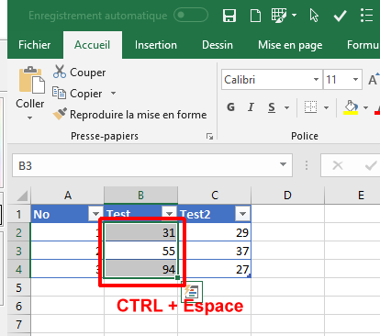Click the three-dot handle beside the Name Box
The image size is (380, 336).
pyautogui.click(x=307, y=165)
